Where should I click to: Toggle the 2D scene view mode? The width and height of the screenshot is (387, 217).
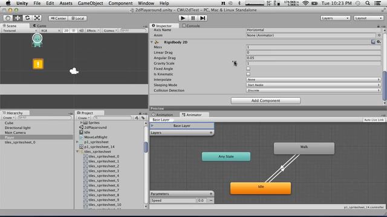tap(66, 31)
